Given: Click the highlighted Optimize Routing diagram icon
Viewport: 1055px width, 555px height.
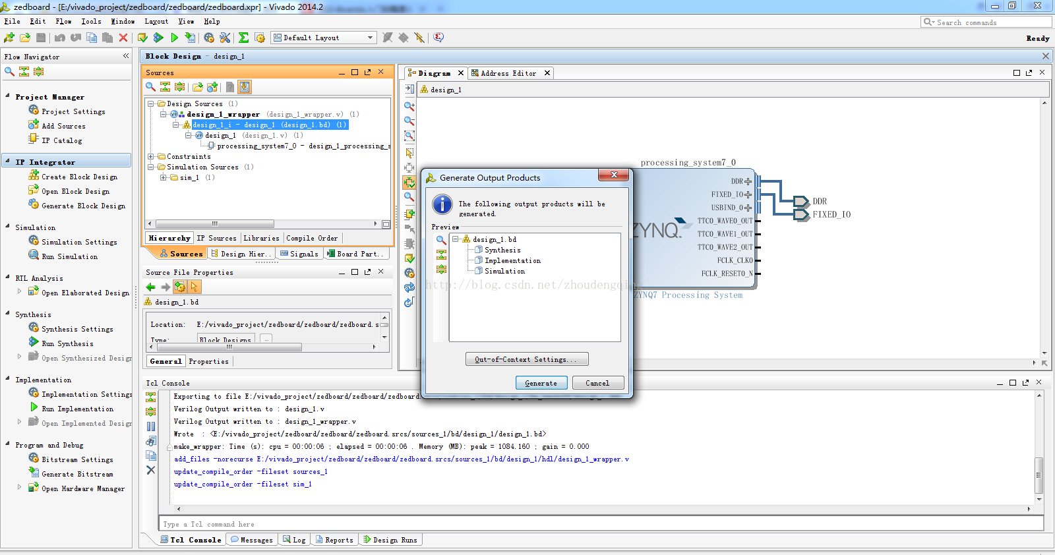Looking at the screenshot, I should [409, 183].
